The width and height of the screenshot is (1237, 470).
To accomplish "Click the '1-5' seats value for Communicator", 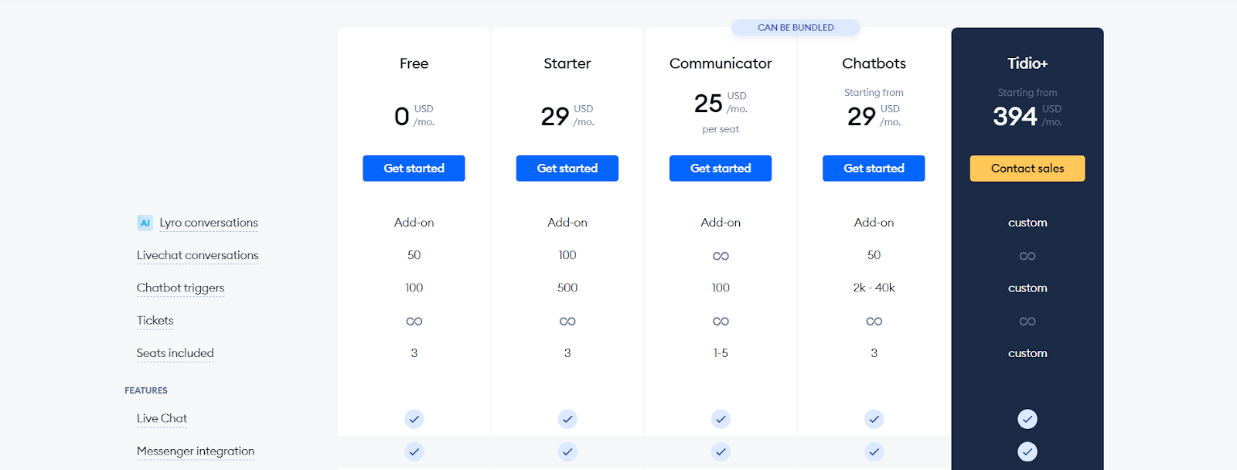I will coord(721,353).
